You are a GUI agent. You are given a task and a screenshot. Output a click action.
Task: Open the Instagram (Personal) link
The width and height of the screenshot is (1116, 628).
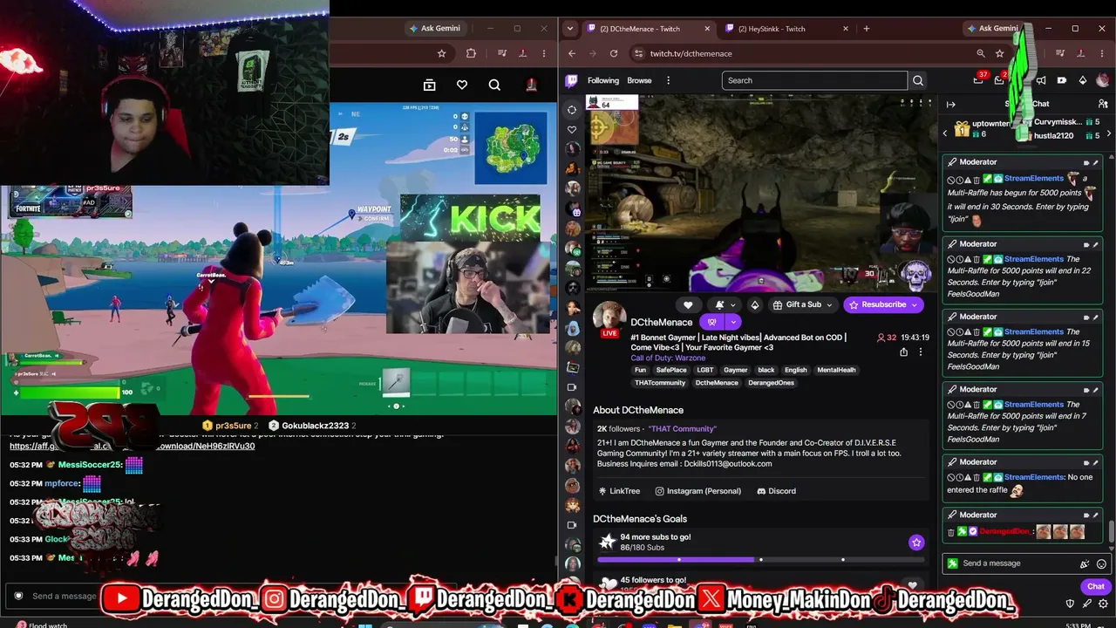pos(698,491)
